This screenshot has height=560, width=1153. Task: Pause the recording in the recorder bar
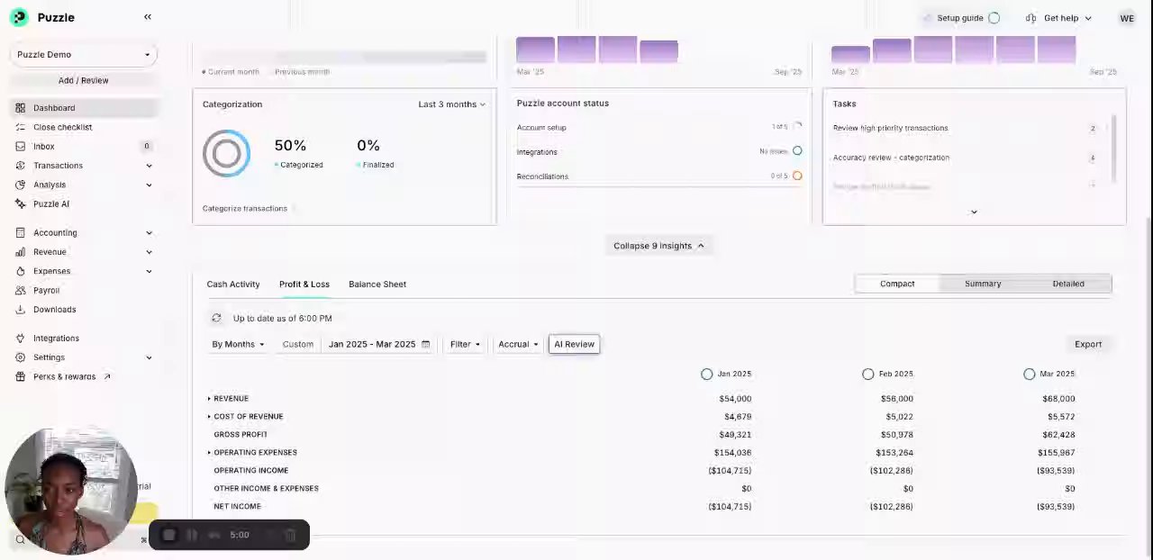click(192, 535)
